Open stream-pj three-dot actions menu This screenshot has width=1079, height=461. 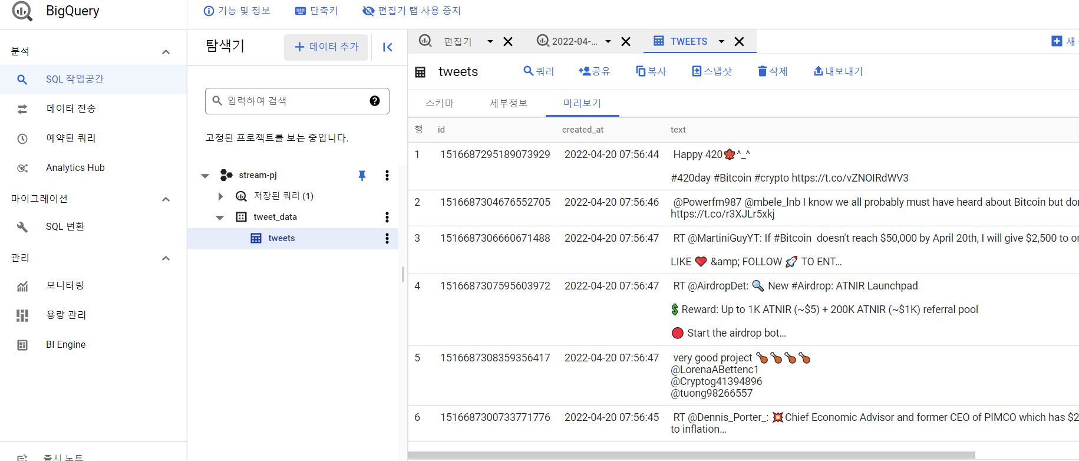click(387, 175)
